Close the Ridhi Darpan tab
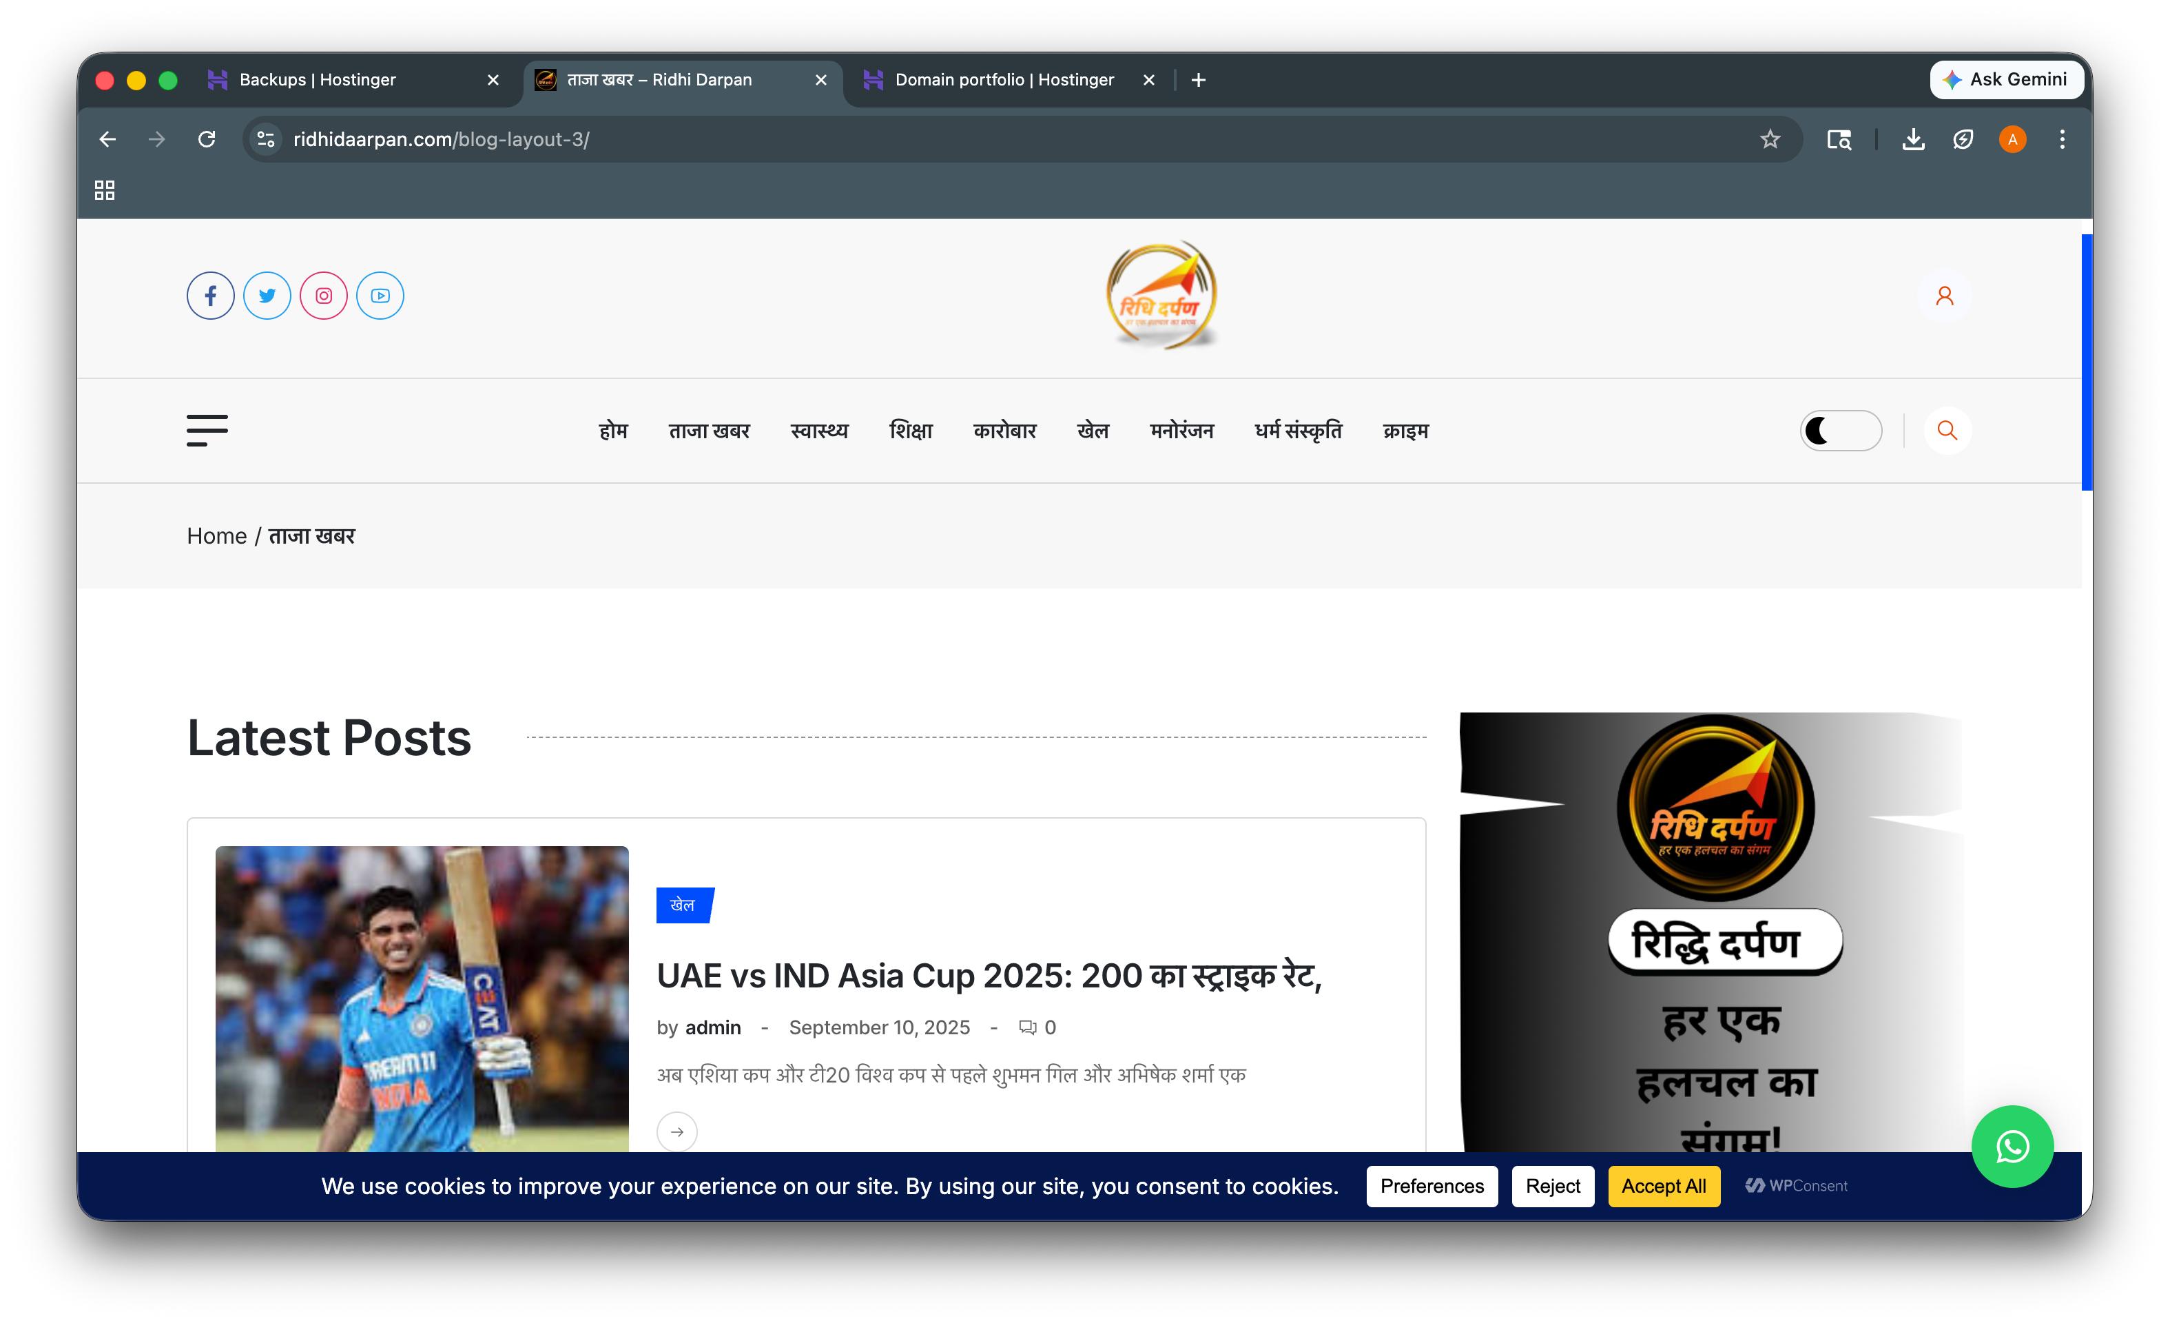 tap(820, 80)
